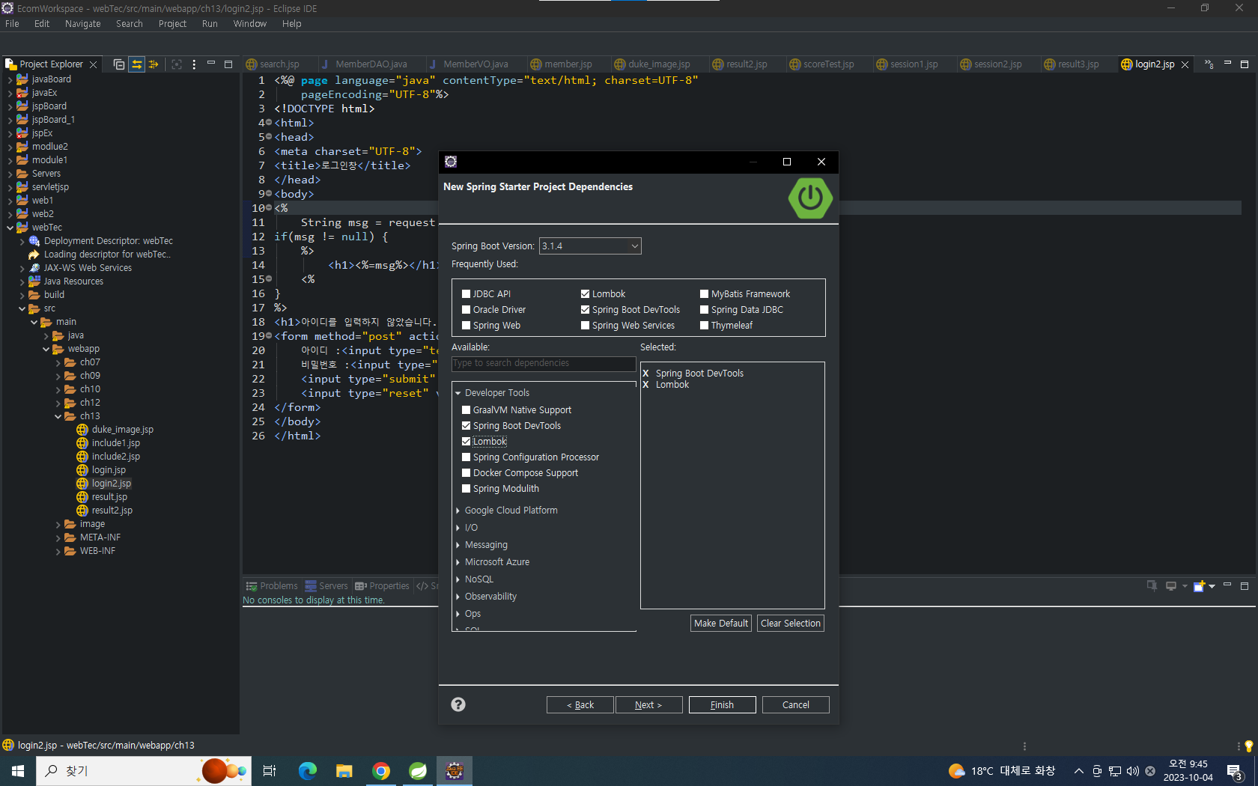1258x786 pixels.
Task: Close the login2.jsp editor tab
Action: pos(1185,64)
